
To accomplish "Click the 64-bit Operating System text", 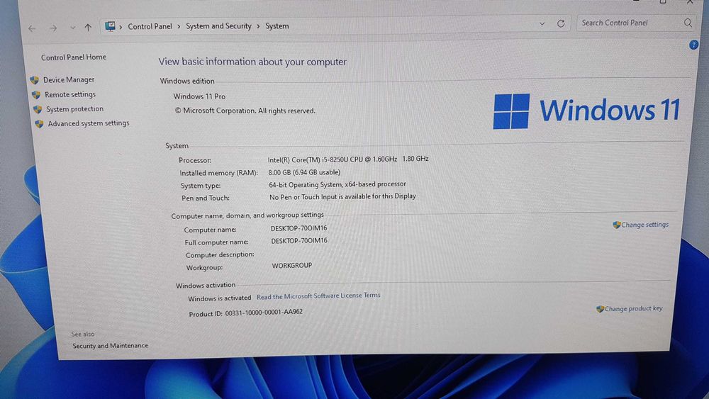I will 337,184.
